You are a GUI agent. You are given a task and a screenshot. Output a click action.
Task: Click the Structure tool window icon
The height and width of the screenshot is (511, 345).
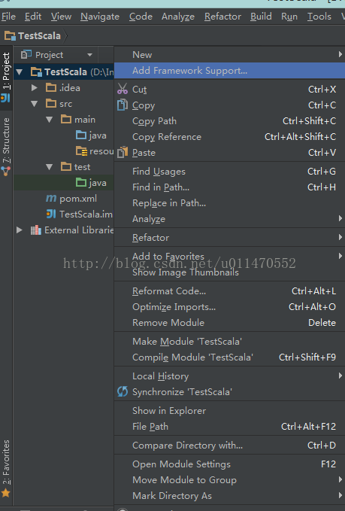tap(6, 171)
